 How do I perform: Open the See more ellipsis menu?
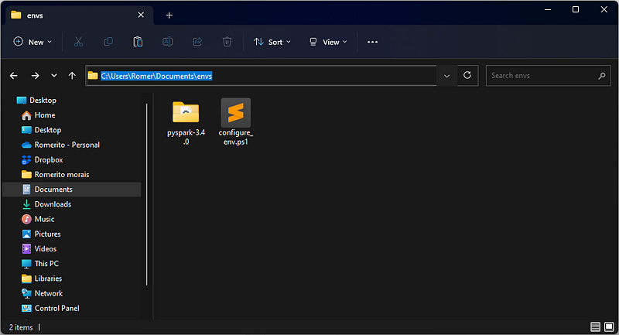tap(372, 42)
